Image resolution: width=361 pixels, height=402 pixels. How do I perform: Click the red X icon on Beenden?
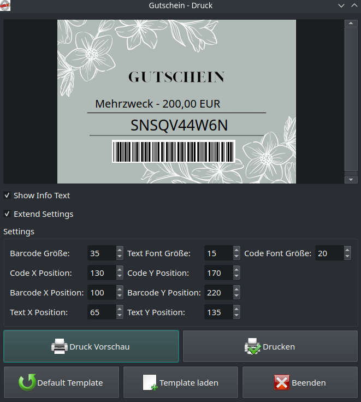282,382
